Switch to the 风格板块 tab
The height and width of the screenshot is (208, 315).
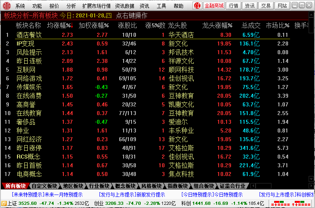point(151,186)
